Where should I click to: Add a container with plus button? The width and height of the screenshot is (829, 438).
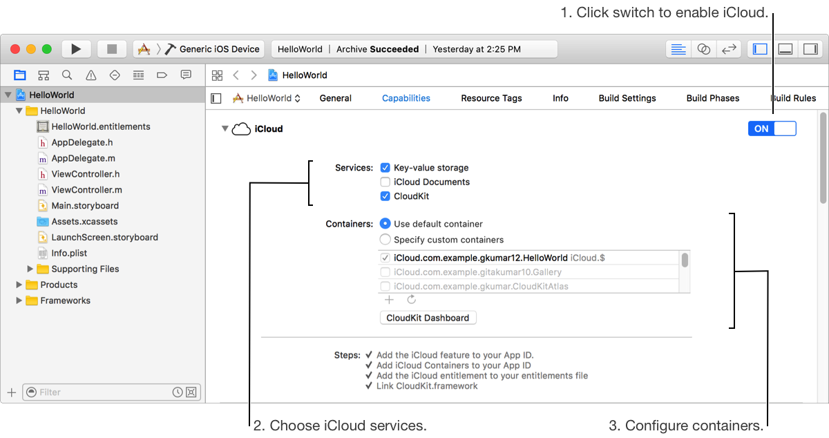click(x=389, y=300)
